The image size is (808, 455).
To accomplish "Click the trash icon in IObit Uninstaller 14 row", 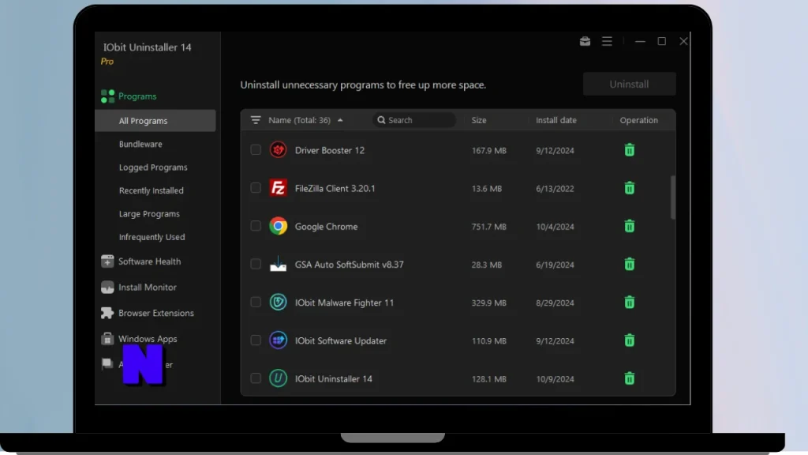I will 629,378.
